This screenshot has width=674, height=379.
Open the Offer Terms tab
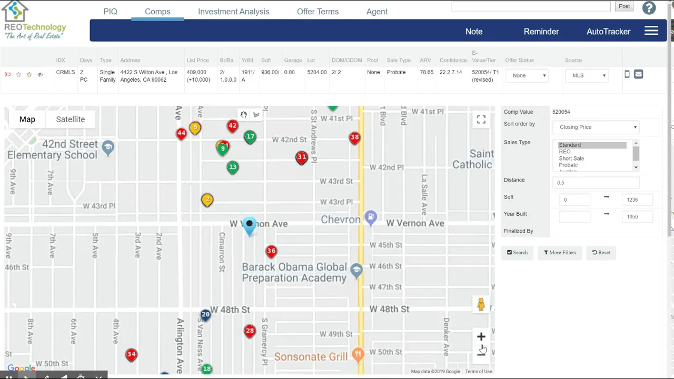(318, 12)
